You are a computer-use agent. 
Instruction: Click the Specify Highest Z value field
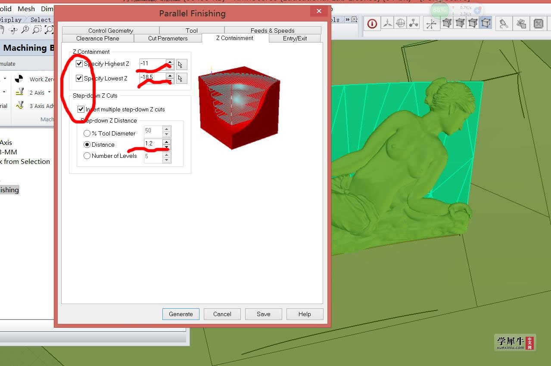click(x=153, y=64)
